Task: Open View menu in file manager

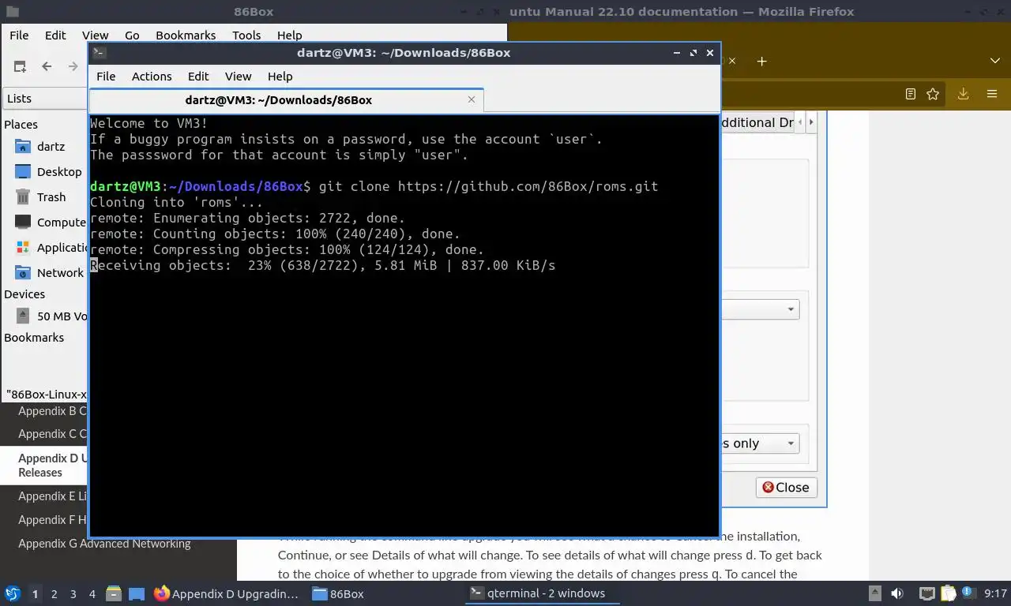Action: point(96,36)
